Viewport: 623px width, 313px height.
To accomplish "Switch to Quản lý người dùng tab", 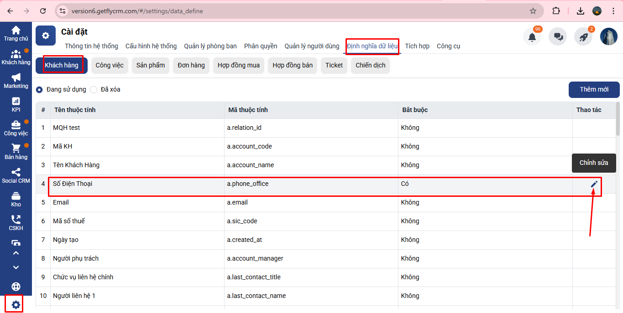I will tap(312, 46).
